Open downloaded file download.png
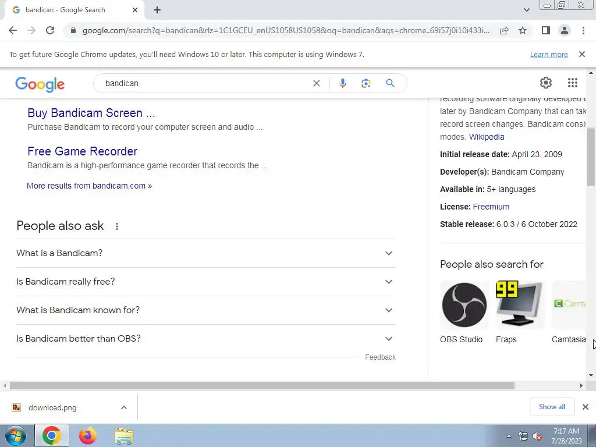Viewport: 596px width, 447px height. [52, 408]
